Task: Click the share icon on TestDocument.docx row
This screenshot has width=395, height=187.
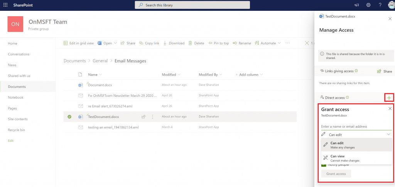Action: click(x=143, y=117)
